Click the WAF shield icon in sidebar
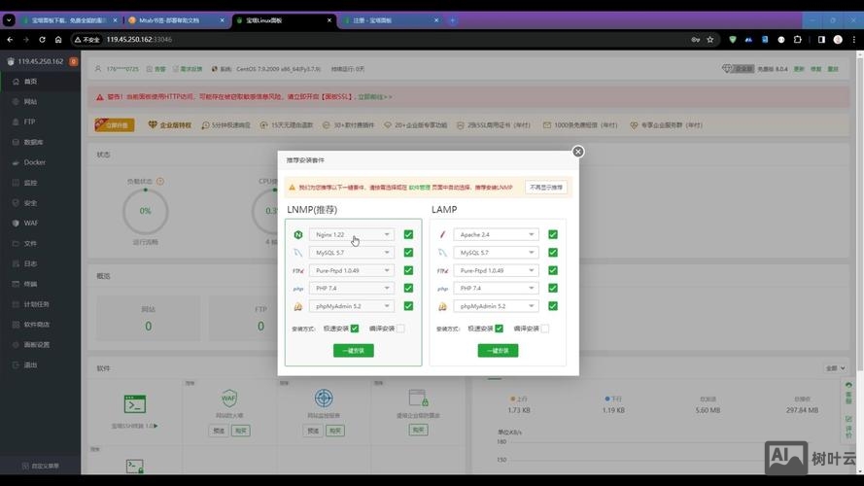The image size is (864, 486). pyautogui.click(x=15, y=223)
